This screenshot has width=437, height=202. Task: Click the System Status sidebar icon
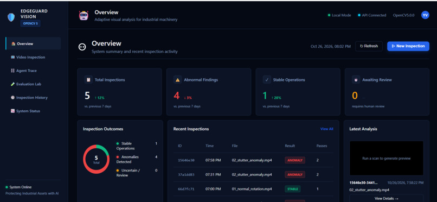[12, 111]
